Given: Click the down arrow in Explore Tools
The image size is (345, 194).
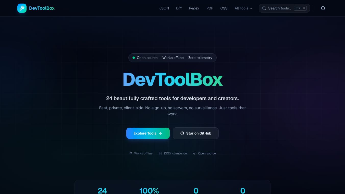Looking at the screenshot, I should click(x=161, y=133).
